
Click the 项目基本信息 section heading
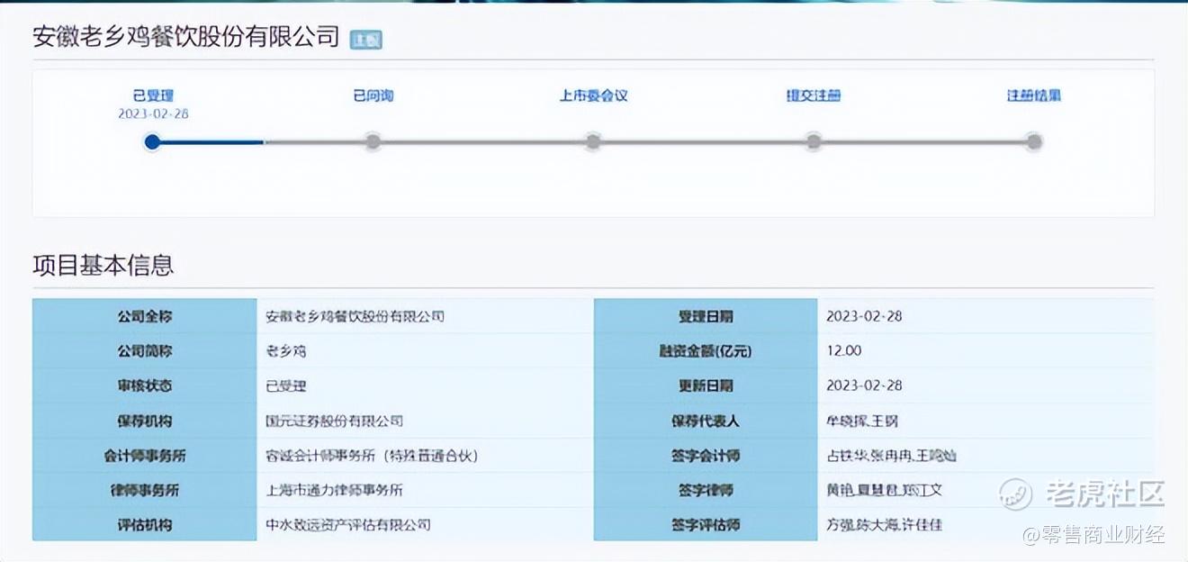point(103,265)
